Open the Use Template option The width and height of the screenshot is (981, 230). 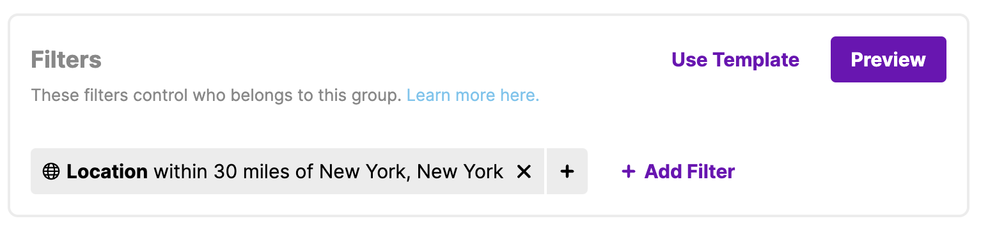pyautogui.click(x=735, y=59)
